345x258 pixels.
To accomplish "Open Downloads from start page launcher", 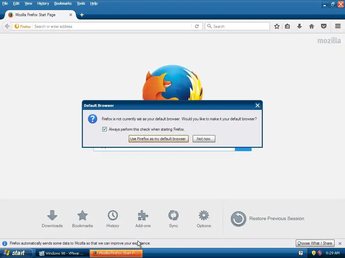I will [52, 219].
